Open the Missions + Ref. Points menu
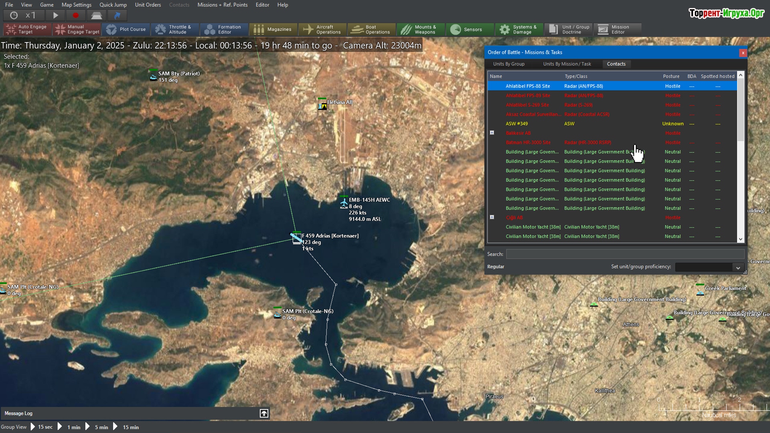The height and width of the screenshot is (433, 770). point(222,5)
